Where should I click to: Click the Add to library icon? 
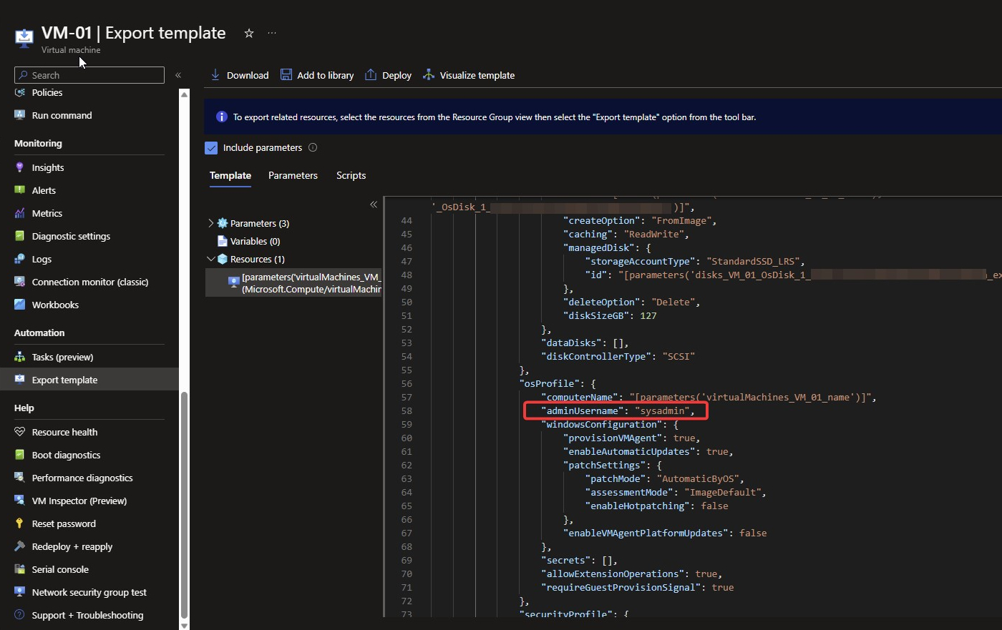[286, 75]
